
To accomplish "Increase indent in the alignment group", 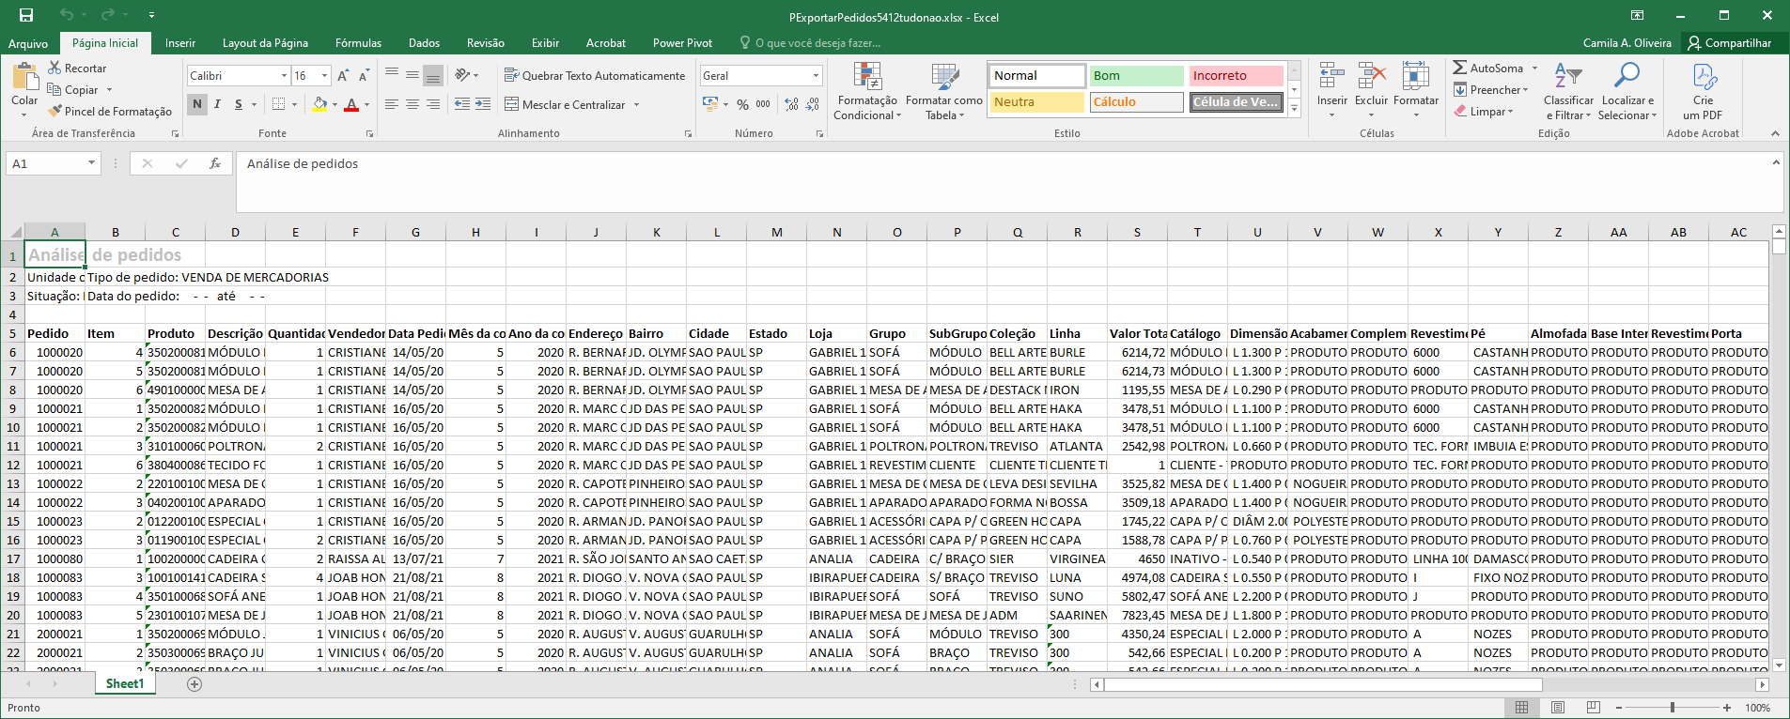I will click(483, 104).
